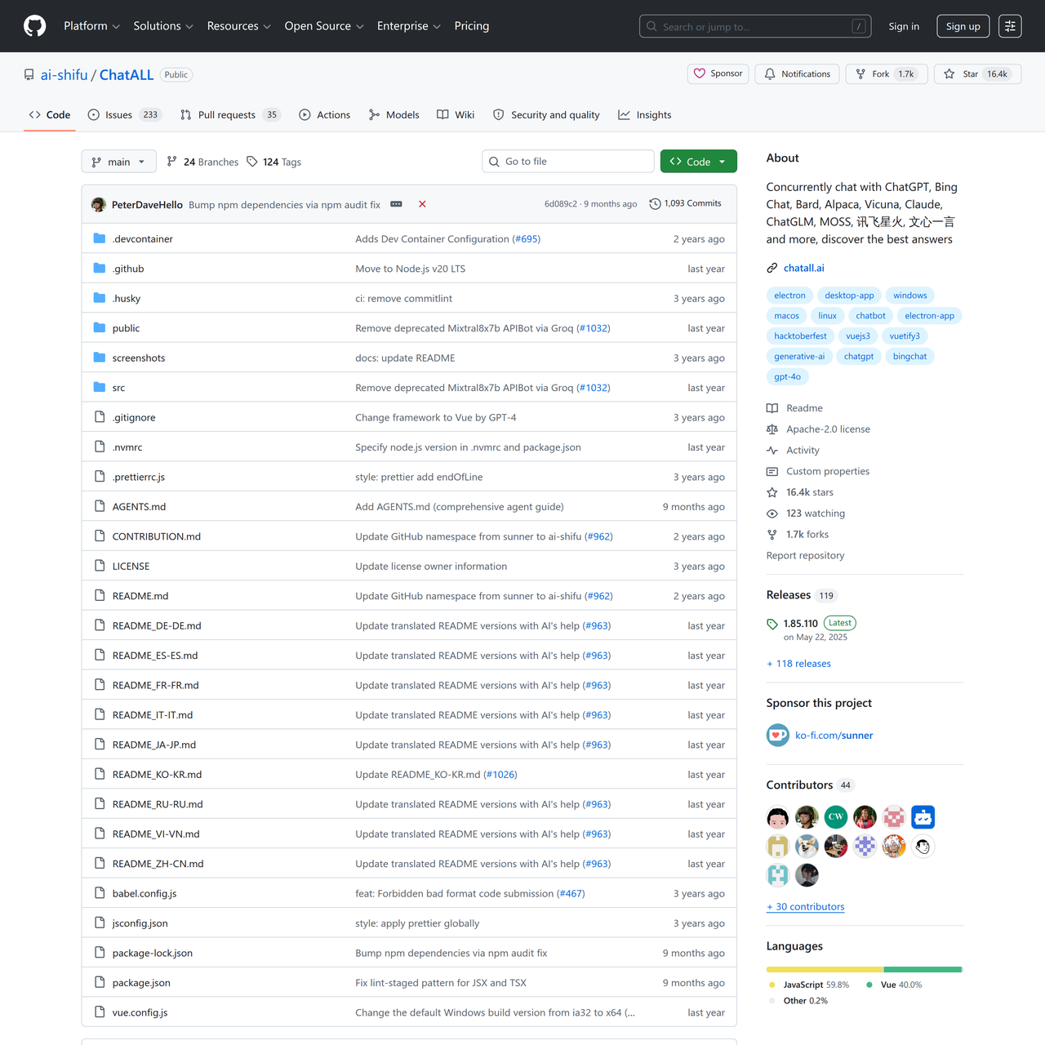
Task: Click the + 30 contributors link
Action: pos(806,907)
